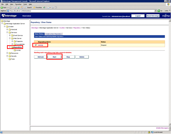Expand the FJapache node

12,41
